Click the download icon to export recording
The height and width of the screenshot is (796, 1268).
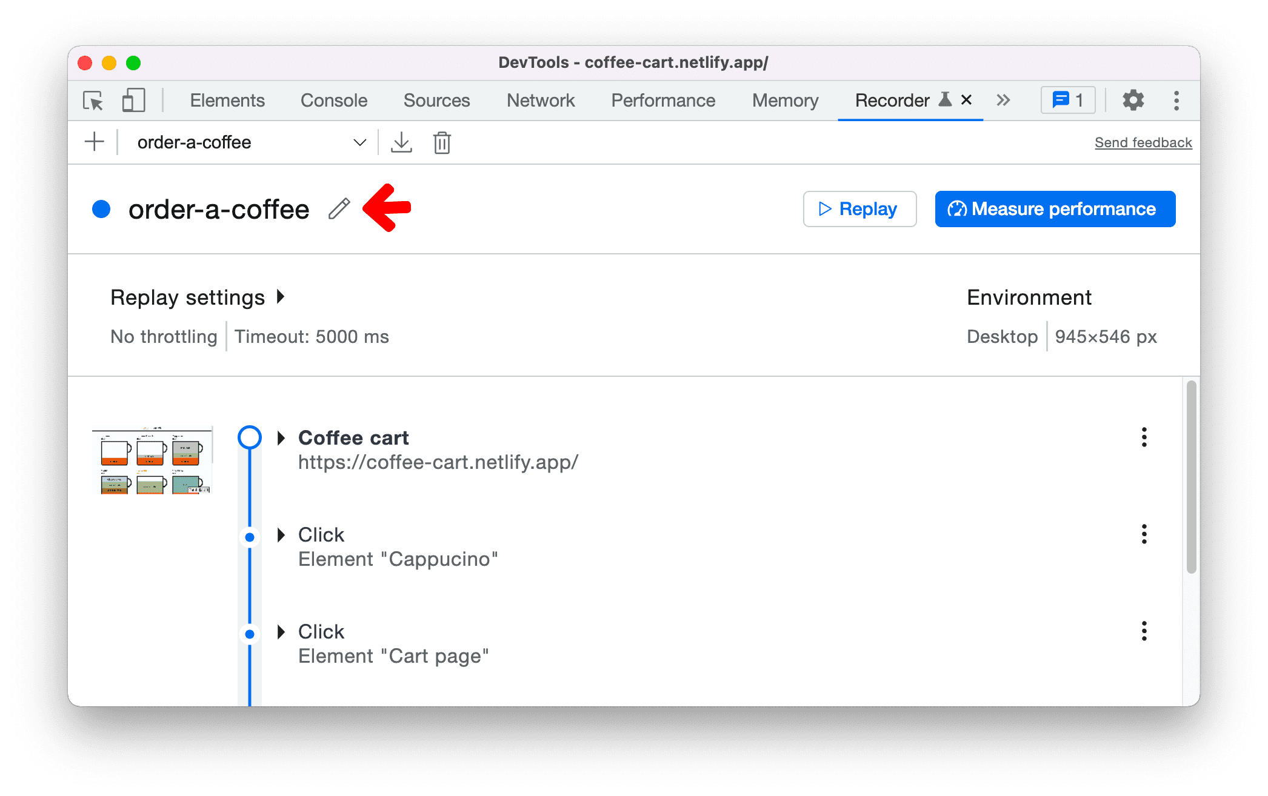[401, 142]
